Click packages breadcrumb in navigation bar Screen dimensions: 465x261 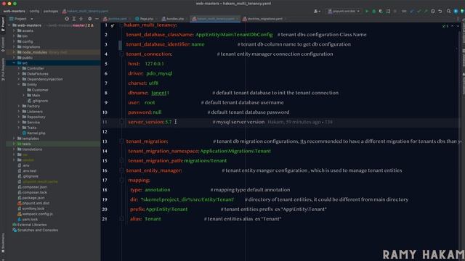point(51,12)
